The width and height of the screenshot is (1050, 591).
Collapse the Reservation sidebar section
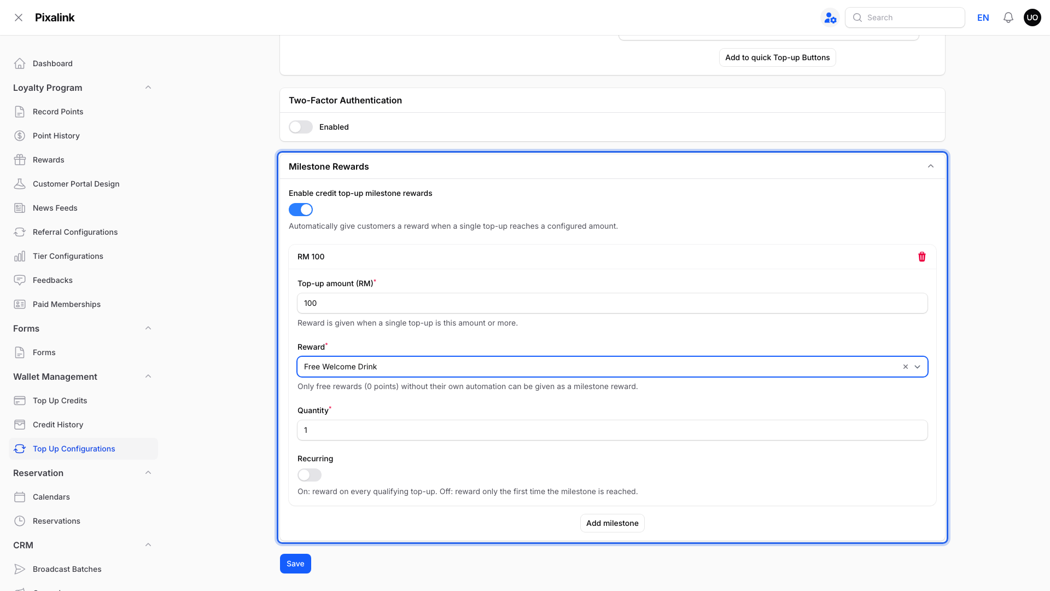(x=148, y=473)
